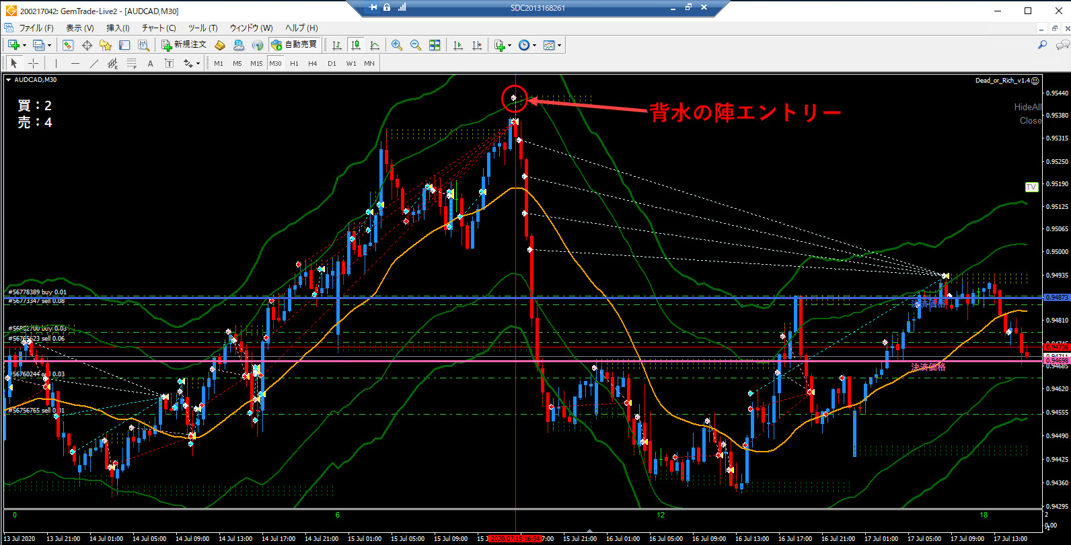Switch to the M15 timeframe
This screenshot has height=545, width=1071.
point(256,63)
